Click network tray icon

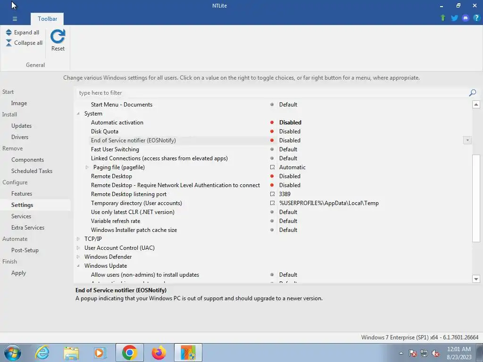tap(424, 353)
